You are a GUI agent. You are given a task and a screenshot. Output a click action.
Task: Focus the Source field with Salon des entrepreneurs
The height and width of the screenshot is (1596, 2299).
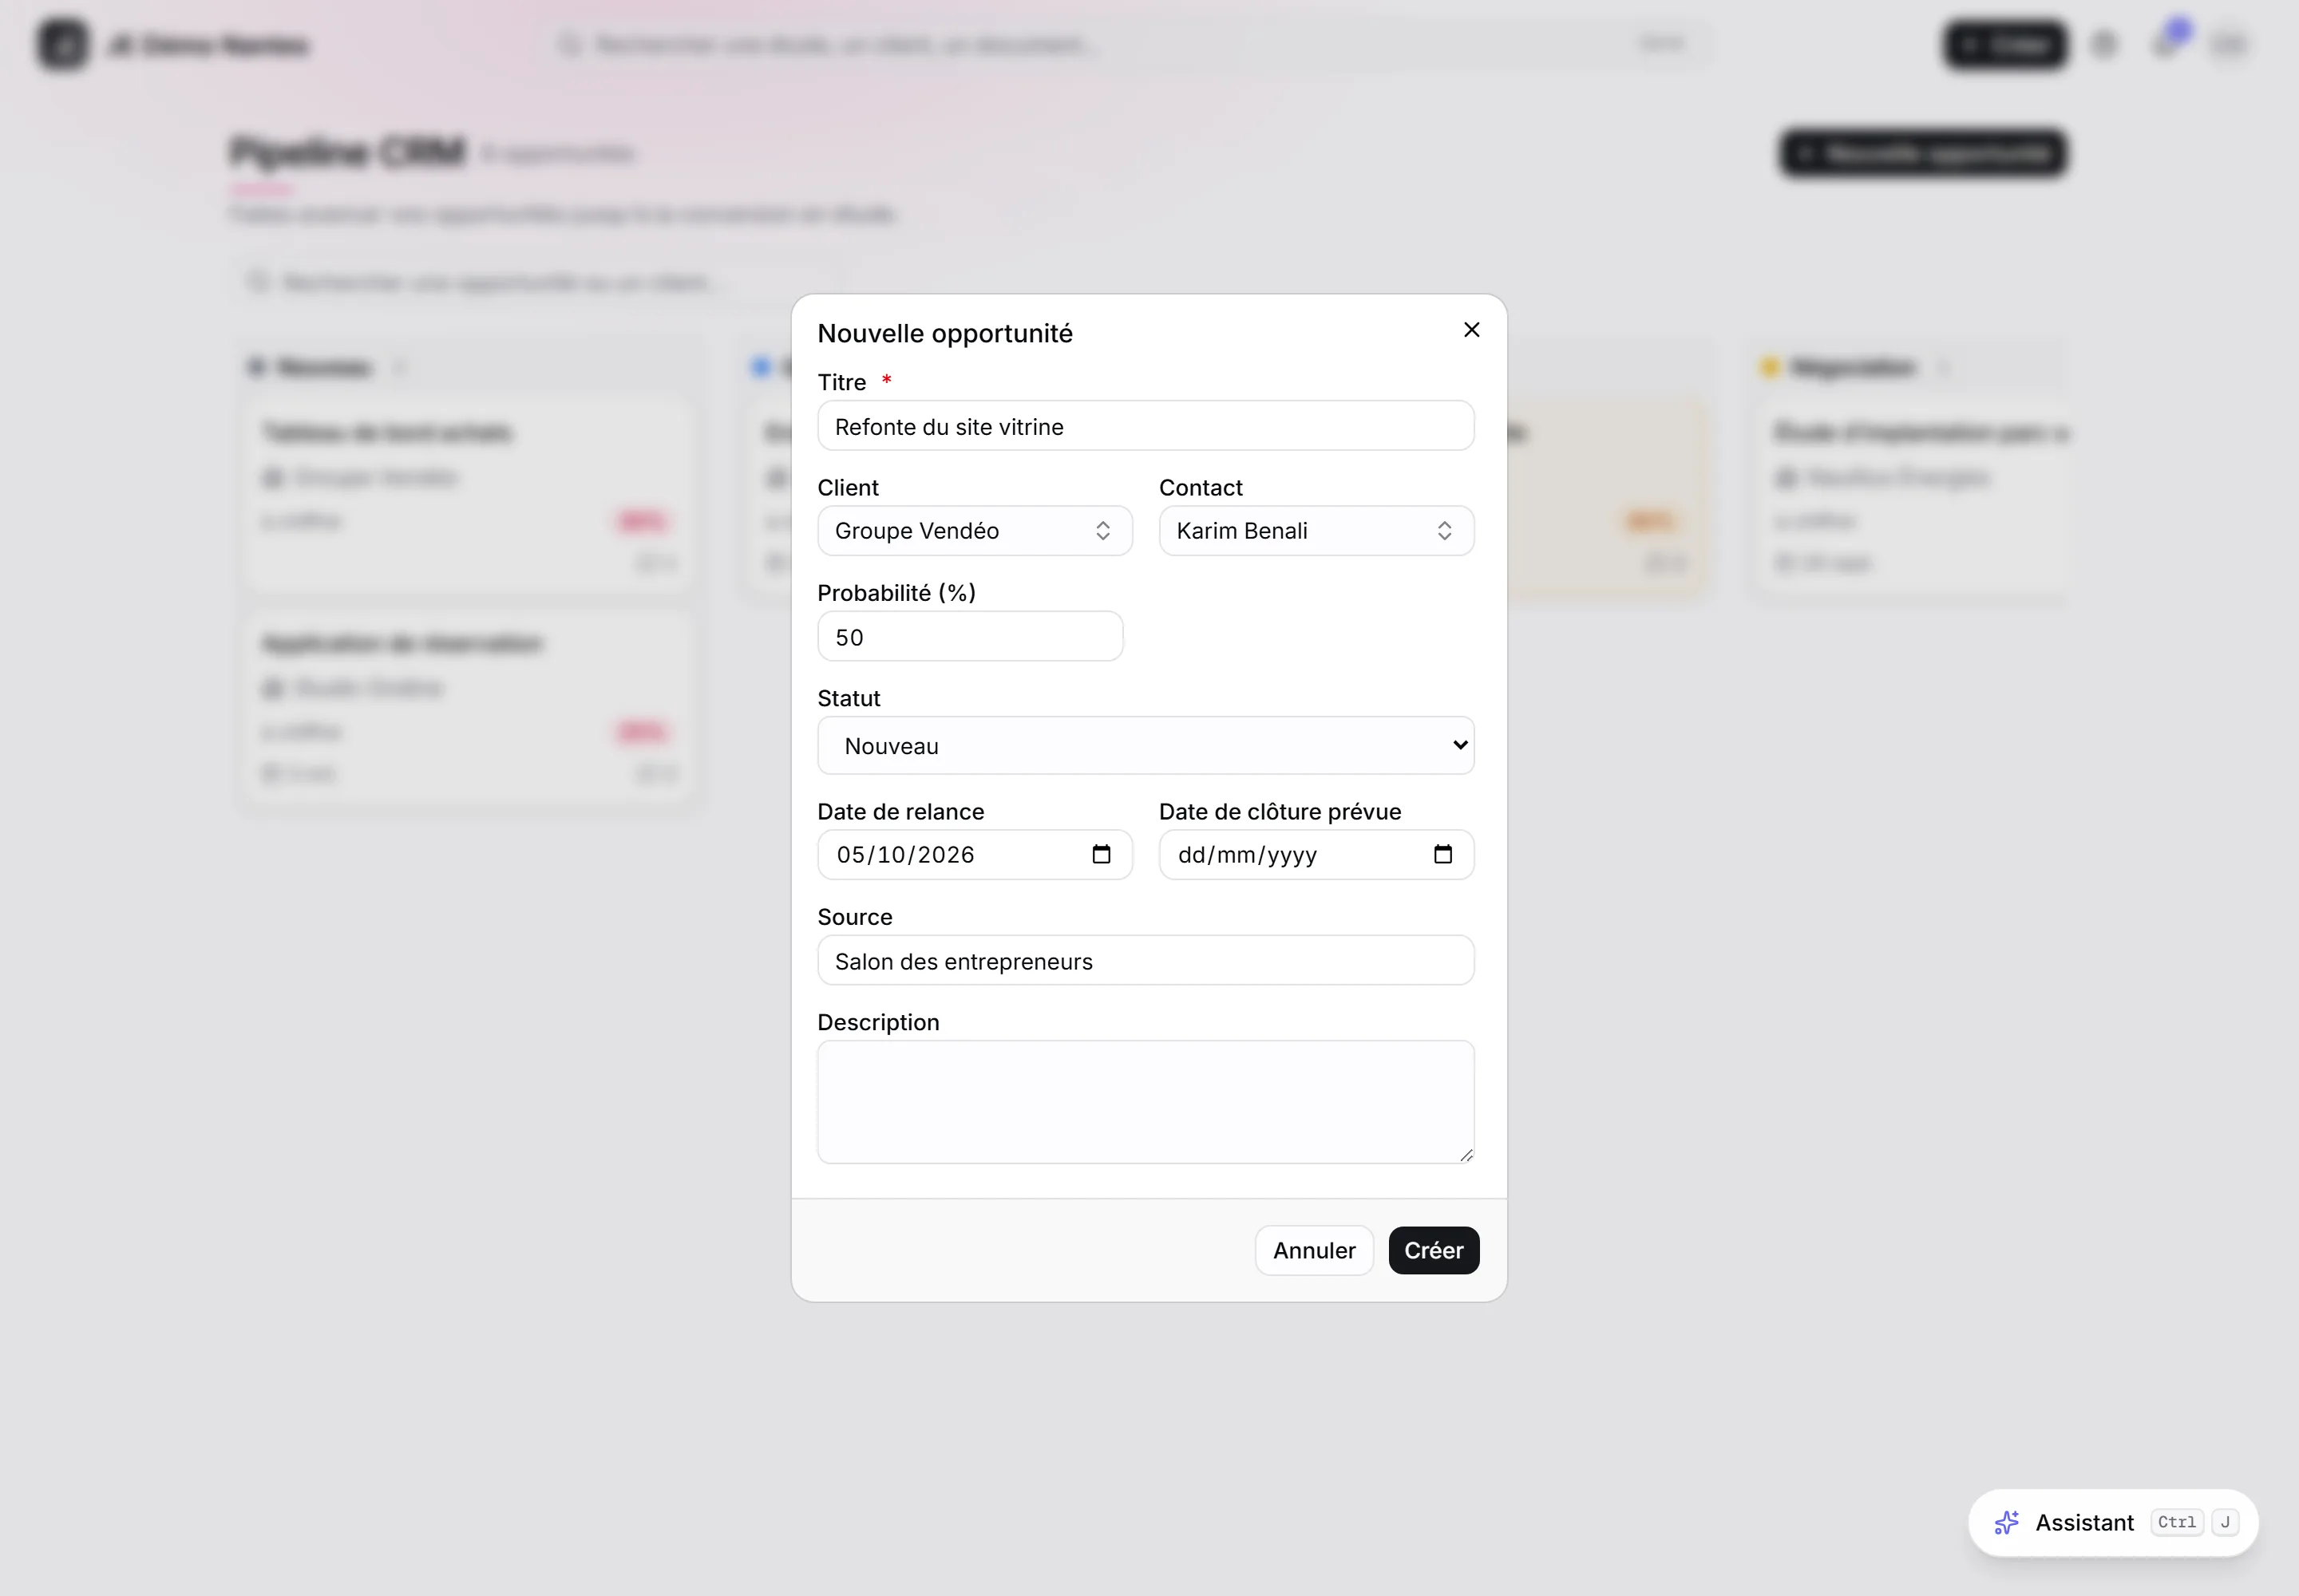click(x=1146, y=961)
